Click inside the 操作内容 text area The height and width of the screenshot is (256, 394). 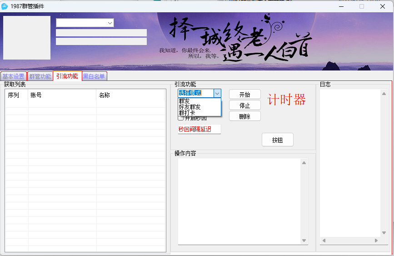coord(238,201)
